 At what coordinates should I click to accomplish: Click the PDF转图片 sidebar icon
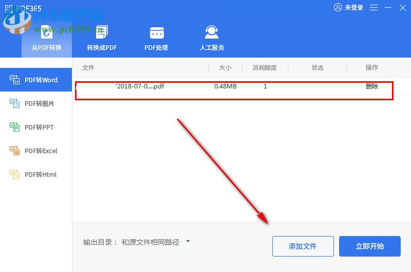tap(15, 103)
